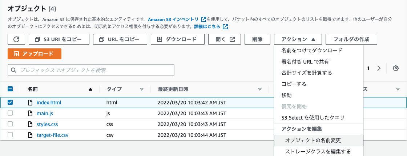Click the html type cell

112,103
